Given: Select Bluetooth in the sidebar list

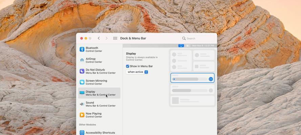Looking at the screenshot, I should (x=99, y=49).
